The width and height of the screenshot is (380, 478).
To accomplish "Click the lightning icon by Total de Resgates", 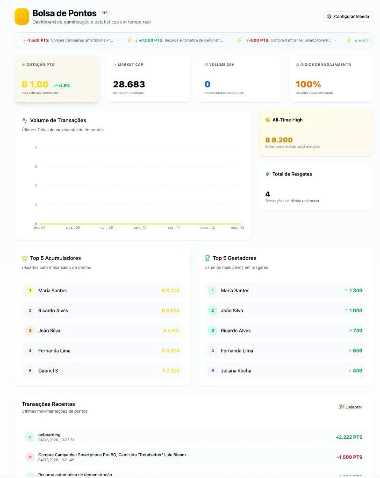I will [x=268, y=174].
